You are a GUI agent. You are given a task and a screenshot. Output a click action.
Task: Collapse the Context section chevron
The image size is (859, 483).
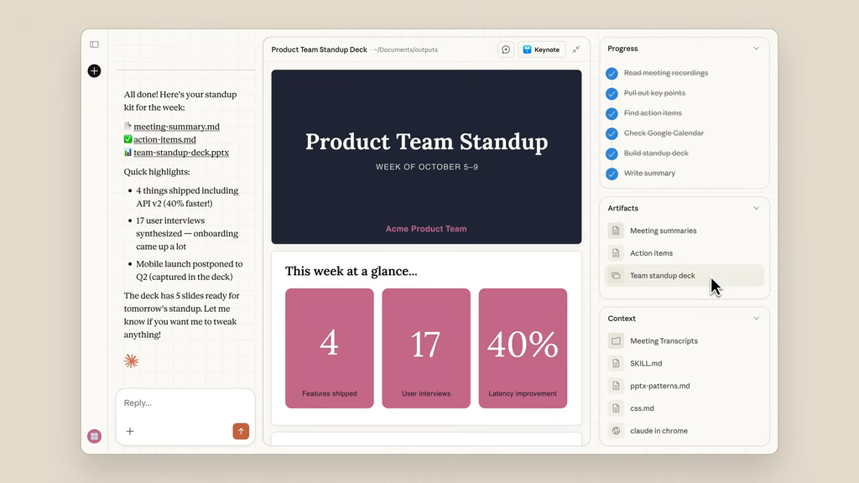[756, 319]
